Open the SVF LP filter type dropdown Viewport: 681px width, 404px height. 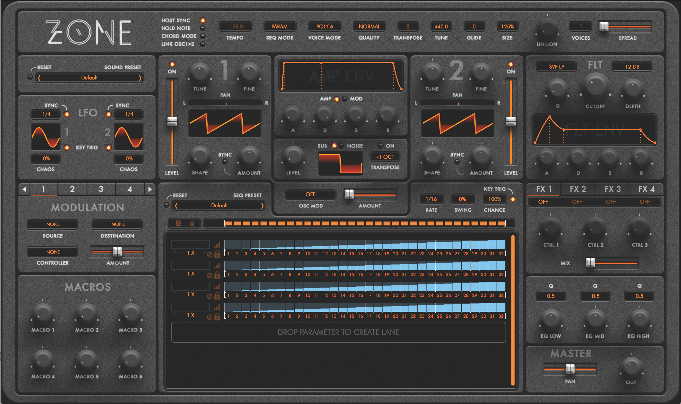point(556,66)
